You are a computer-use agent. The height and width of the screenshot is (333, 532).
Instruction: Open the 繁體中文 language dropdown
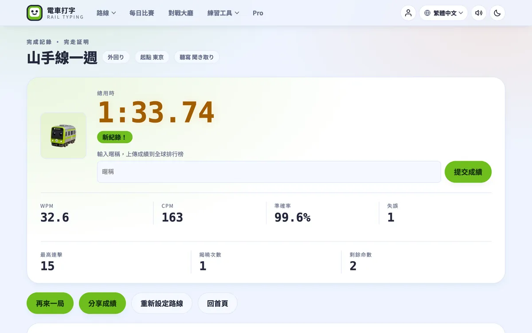(x=443, y=13)
